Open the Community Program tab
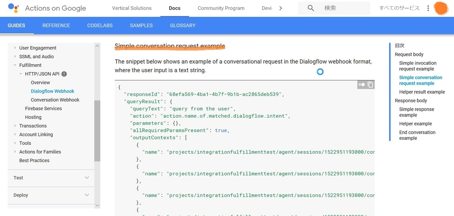This screenshot has width=454, height=216. (221, 8)
